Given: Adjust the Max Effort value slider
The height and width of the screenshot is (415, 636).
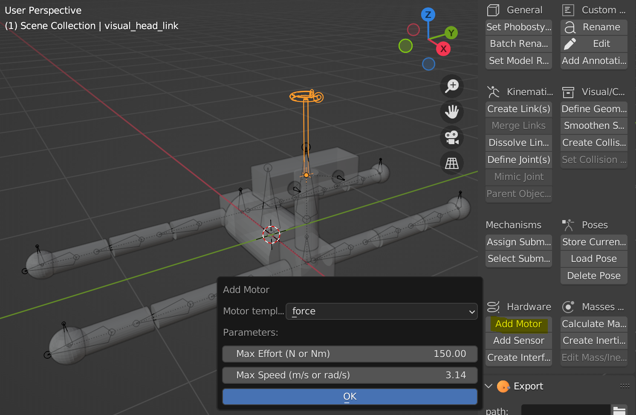Looking at the screenshot, I should [x=350, y=354].
